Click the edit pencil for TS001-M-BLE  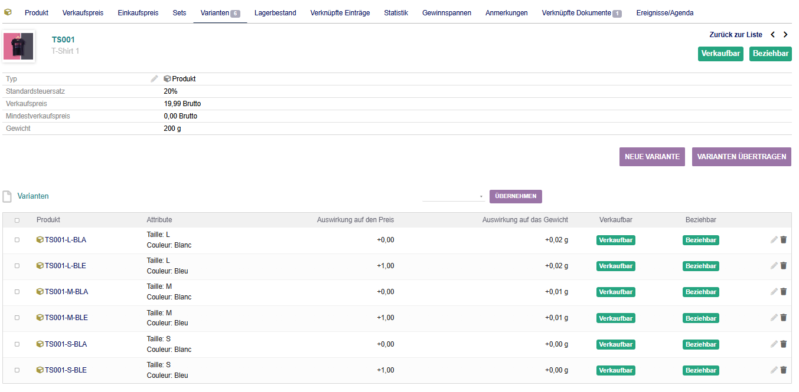tap(774, 318)
